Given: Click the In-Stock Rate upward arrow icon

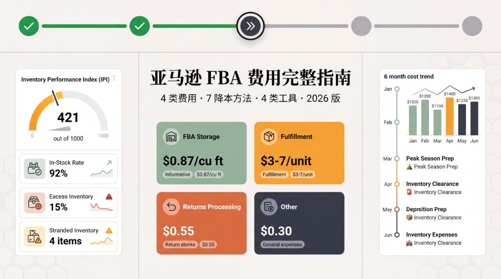Looking at the screenshot, I should click(x=109, y=163).
